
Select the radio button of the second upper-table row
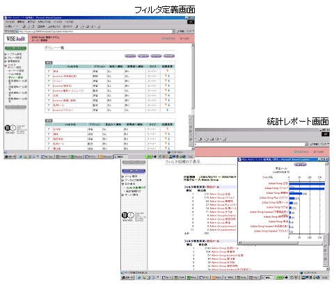pyautogui.click(x=49, y=76)
